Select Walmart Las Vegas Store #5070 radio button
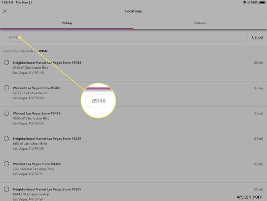 pyautogui.click(x=7, y=88)
